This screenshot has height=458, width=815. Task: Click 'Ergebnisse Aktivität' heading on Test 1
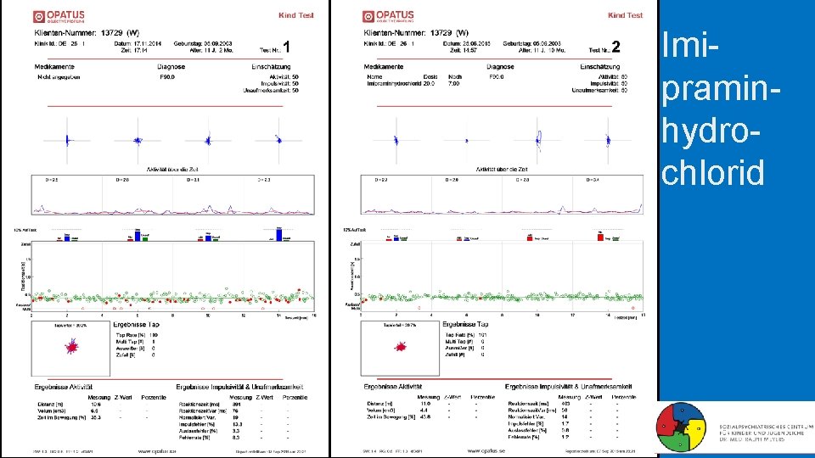[64, 387]
